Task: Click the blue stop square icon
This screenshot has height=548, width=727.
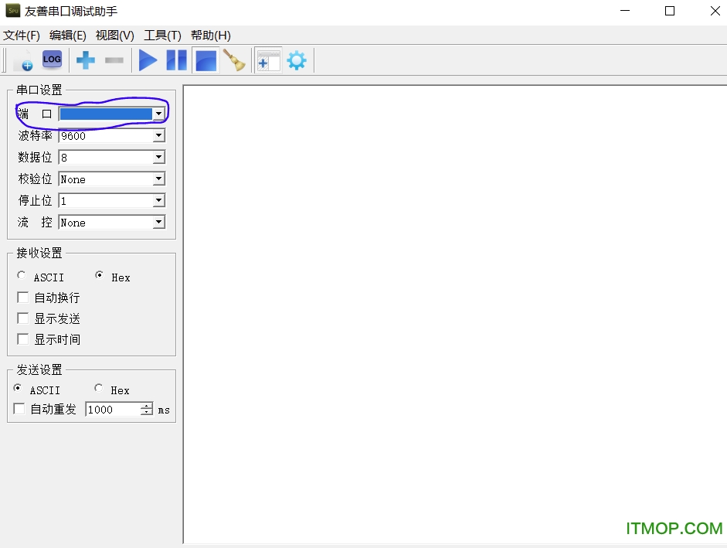Action: pos(206,60)
